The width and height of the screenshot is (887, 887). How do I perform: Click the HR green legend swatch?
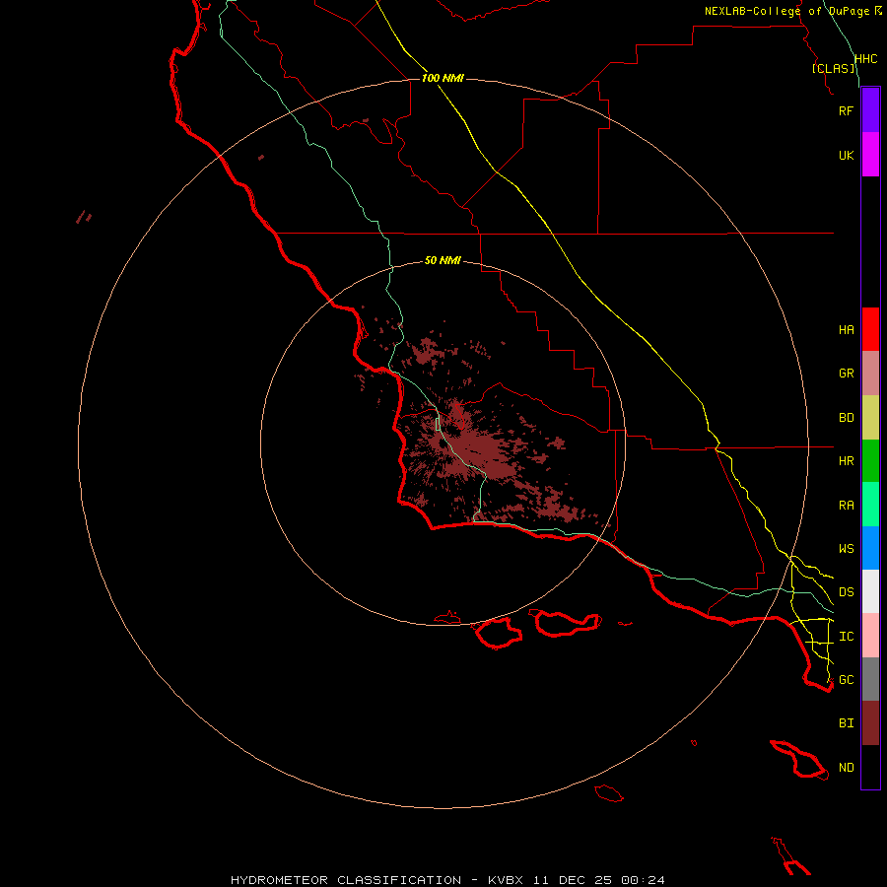pyautogui.click(x=870, y=461)
